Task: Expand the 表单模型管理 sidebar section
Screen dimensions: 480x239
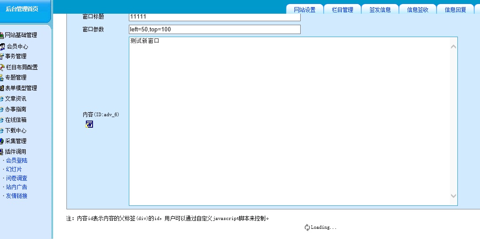Action: tap(21, 88)
